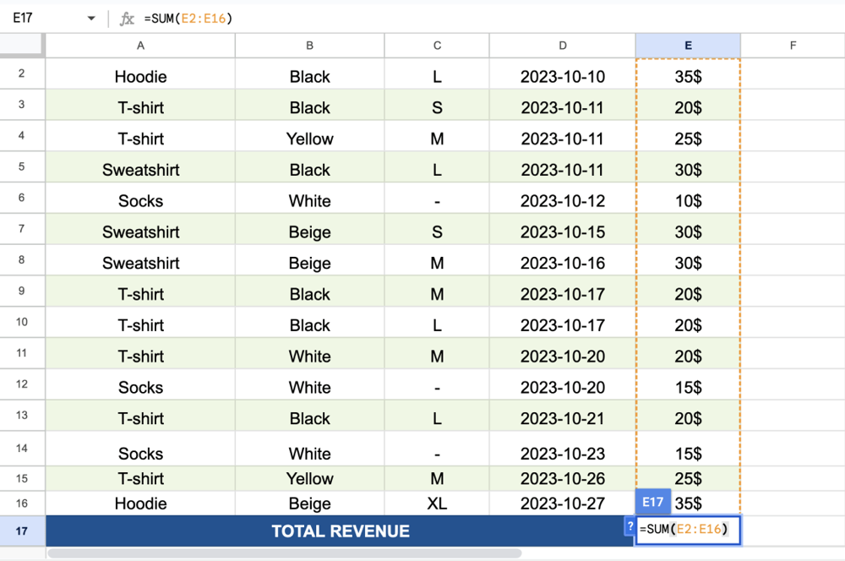Select column F header
The image size is (845, 561).
[793, 46]
